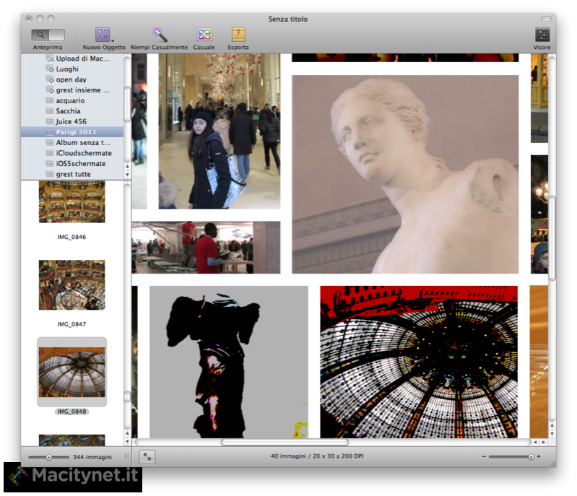Select the open day album
577x496 pixels.
pyautogui.click(x=72, y=79)
